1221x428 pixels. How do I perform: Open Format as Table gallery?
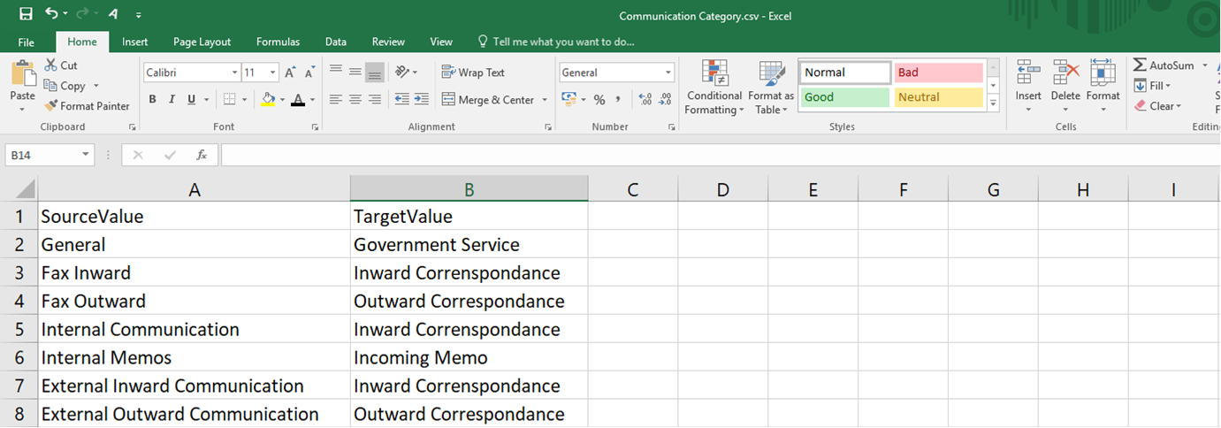[x=771, y=88]
